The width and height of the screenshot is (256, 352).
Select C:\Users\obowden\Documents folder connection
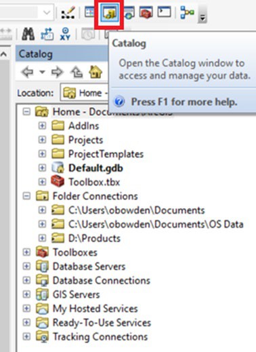[137, 210]
